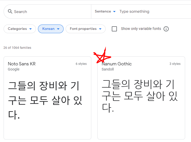The image size is (191, 142).
Task: Click the search magnifier icon
Action: (10, 11)
